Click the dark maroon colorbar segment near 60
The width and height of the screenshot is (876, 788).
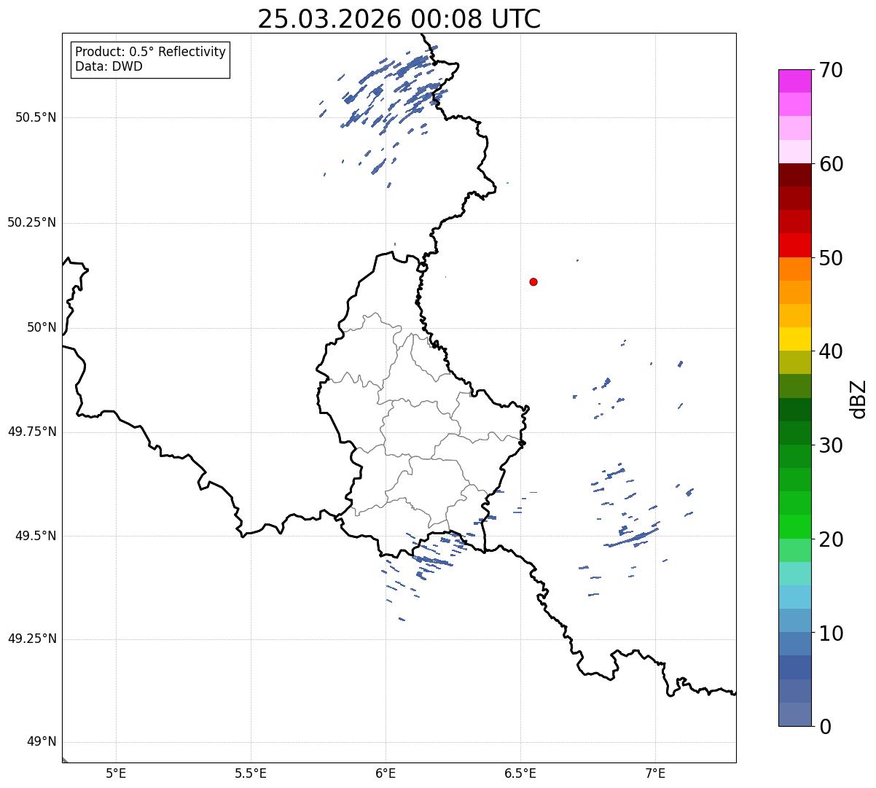coord(794,175)
